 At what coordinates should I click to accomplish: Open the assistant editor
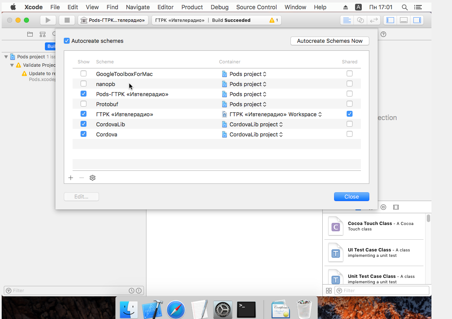[x=360, y=20]
